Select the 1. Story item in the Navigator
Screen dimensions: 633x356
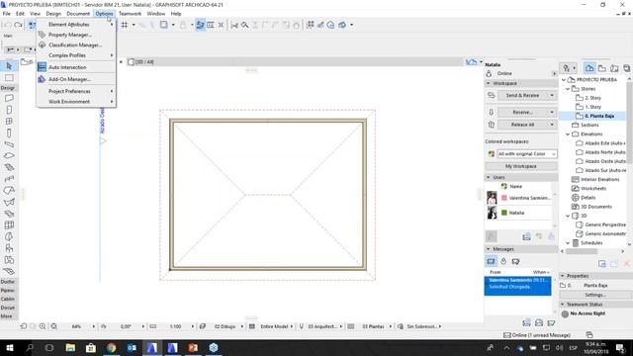coord(592,107)
